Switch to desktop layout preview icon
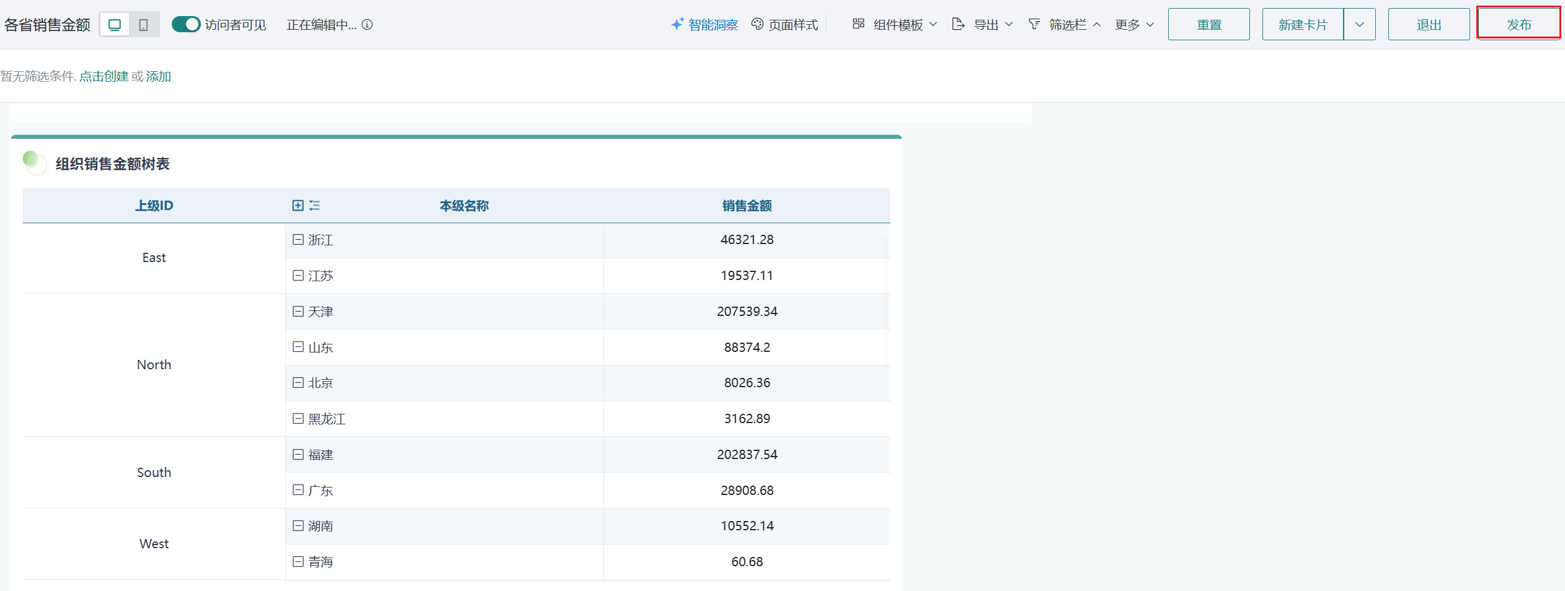1565x591 pixels. (115, 25)
